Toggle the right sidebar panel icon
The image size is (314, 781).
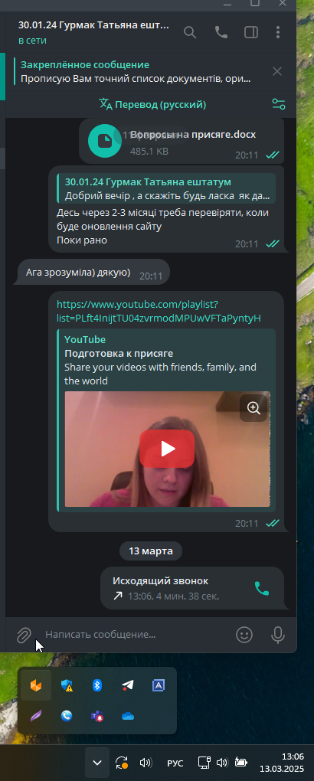tap(250, 32)
